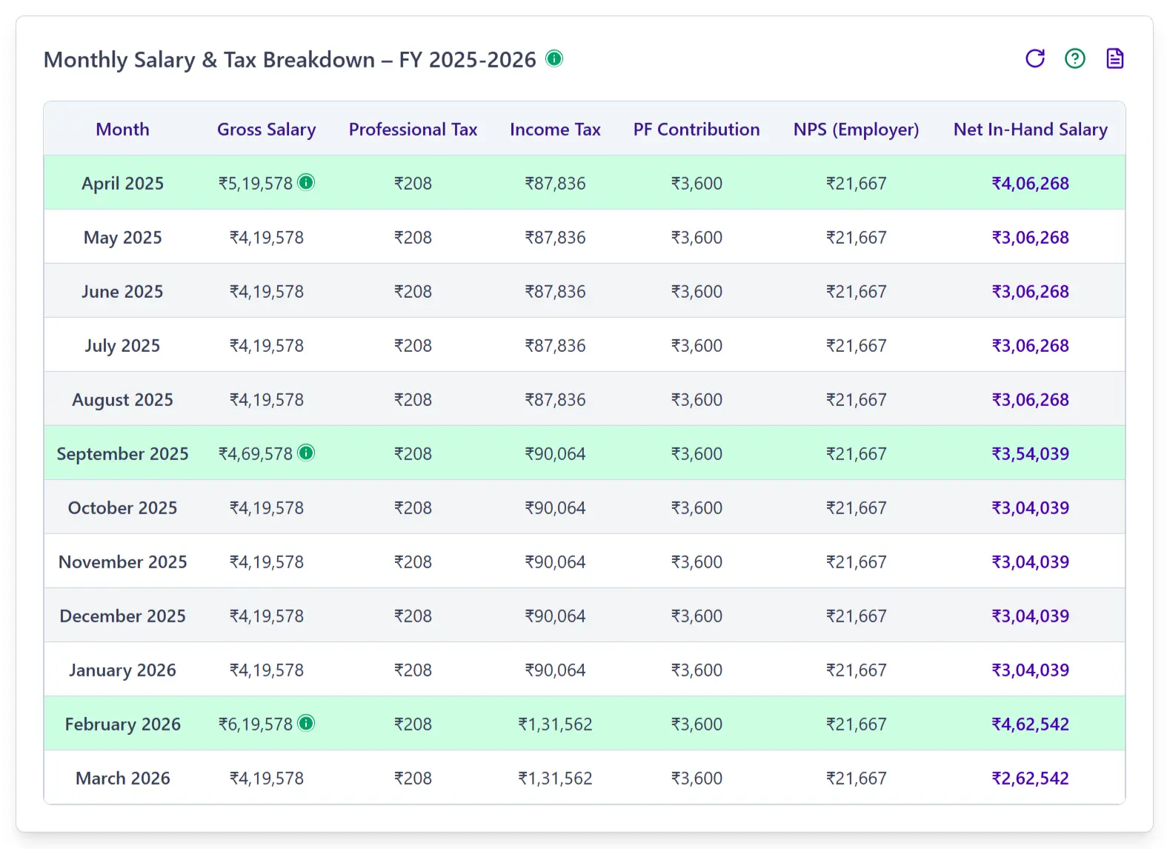The width and height of the screenshot is (1167, 849).
Task: Click the Income Tax column header
Action: click(555, 130)
